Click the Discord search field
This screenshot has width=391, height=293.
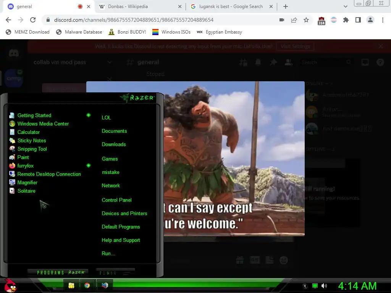point(326,62)
